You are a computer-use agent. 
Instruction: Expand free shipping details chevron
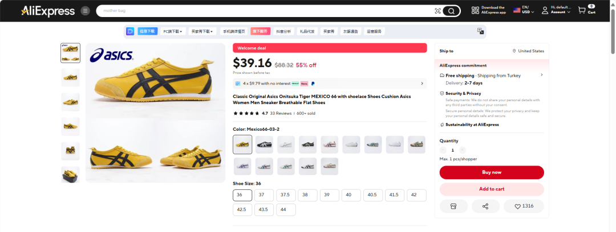tap(541, 75)
